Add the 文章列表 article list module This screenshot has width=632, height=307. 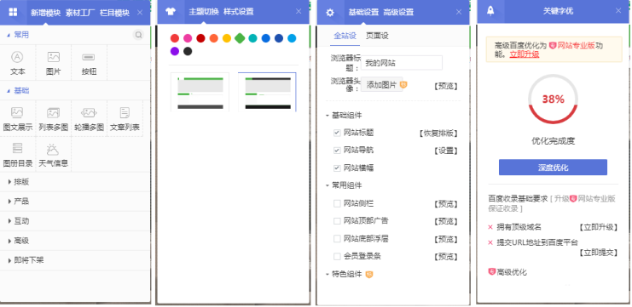tap(125, 119)
